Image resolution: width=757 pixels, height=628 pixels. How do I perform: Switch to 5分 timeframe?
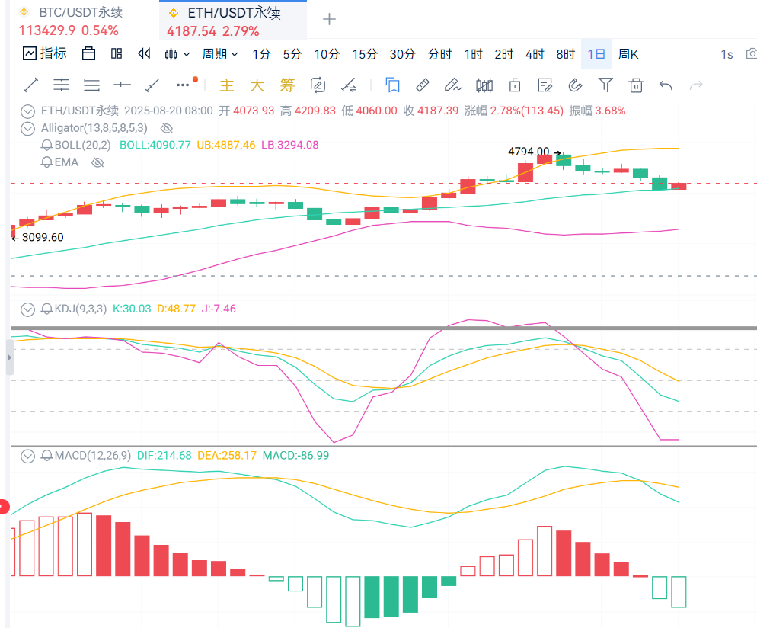click(292, 54)
